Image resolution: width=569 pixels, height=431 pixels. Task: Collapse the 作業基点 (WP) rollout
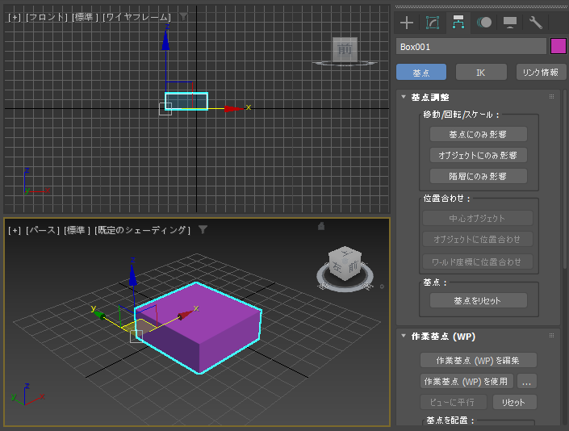(404, 336)
